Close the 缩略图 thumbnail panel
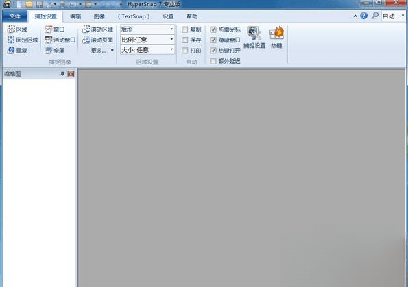This screenshot has width=408, height=287. pyautogui.click(x=71, y=74)
